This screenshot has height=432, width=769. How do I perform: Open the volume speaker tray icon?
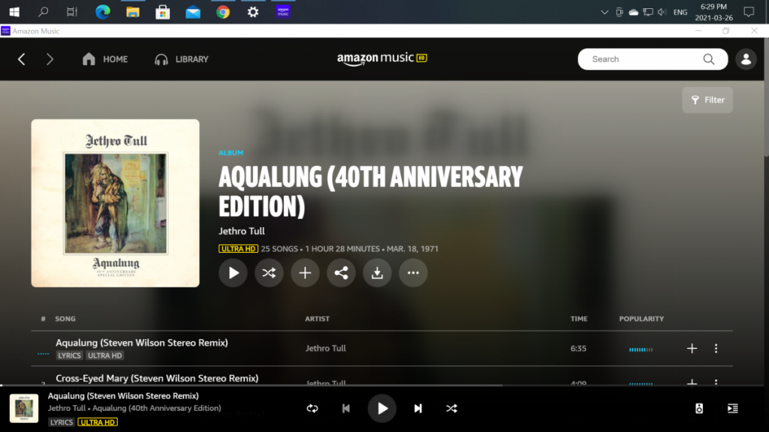coord(662,12)
